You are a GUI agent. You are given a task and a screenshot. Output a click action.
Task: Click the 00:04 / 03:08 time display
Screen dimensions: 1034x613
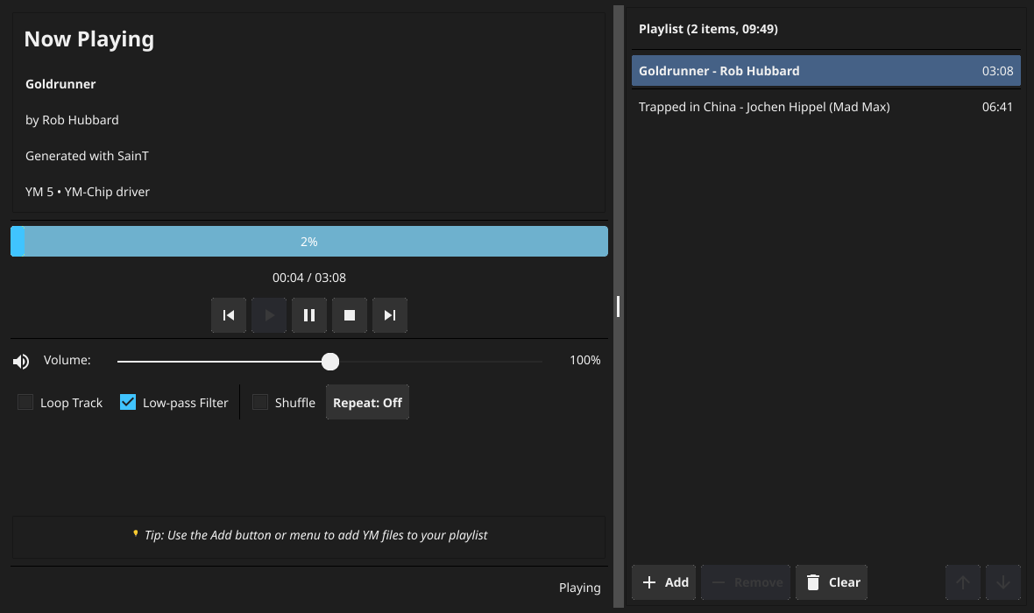[309, 278]
